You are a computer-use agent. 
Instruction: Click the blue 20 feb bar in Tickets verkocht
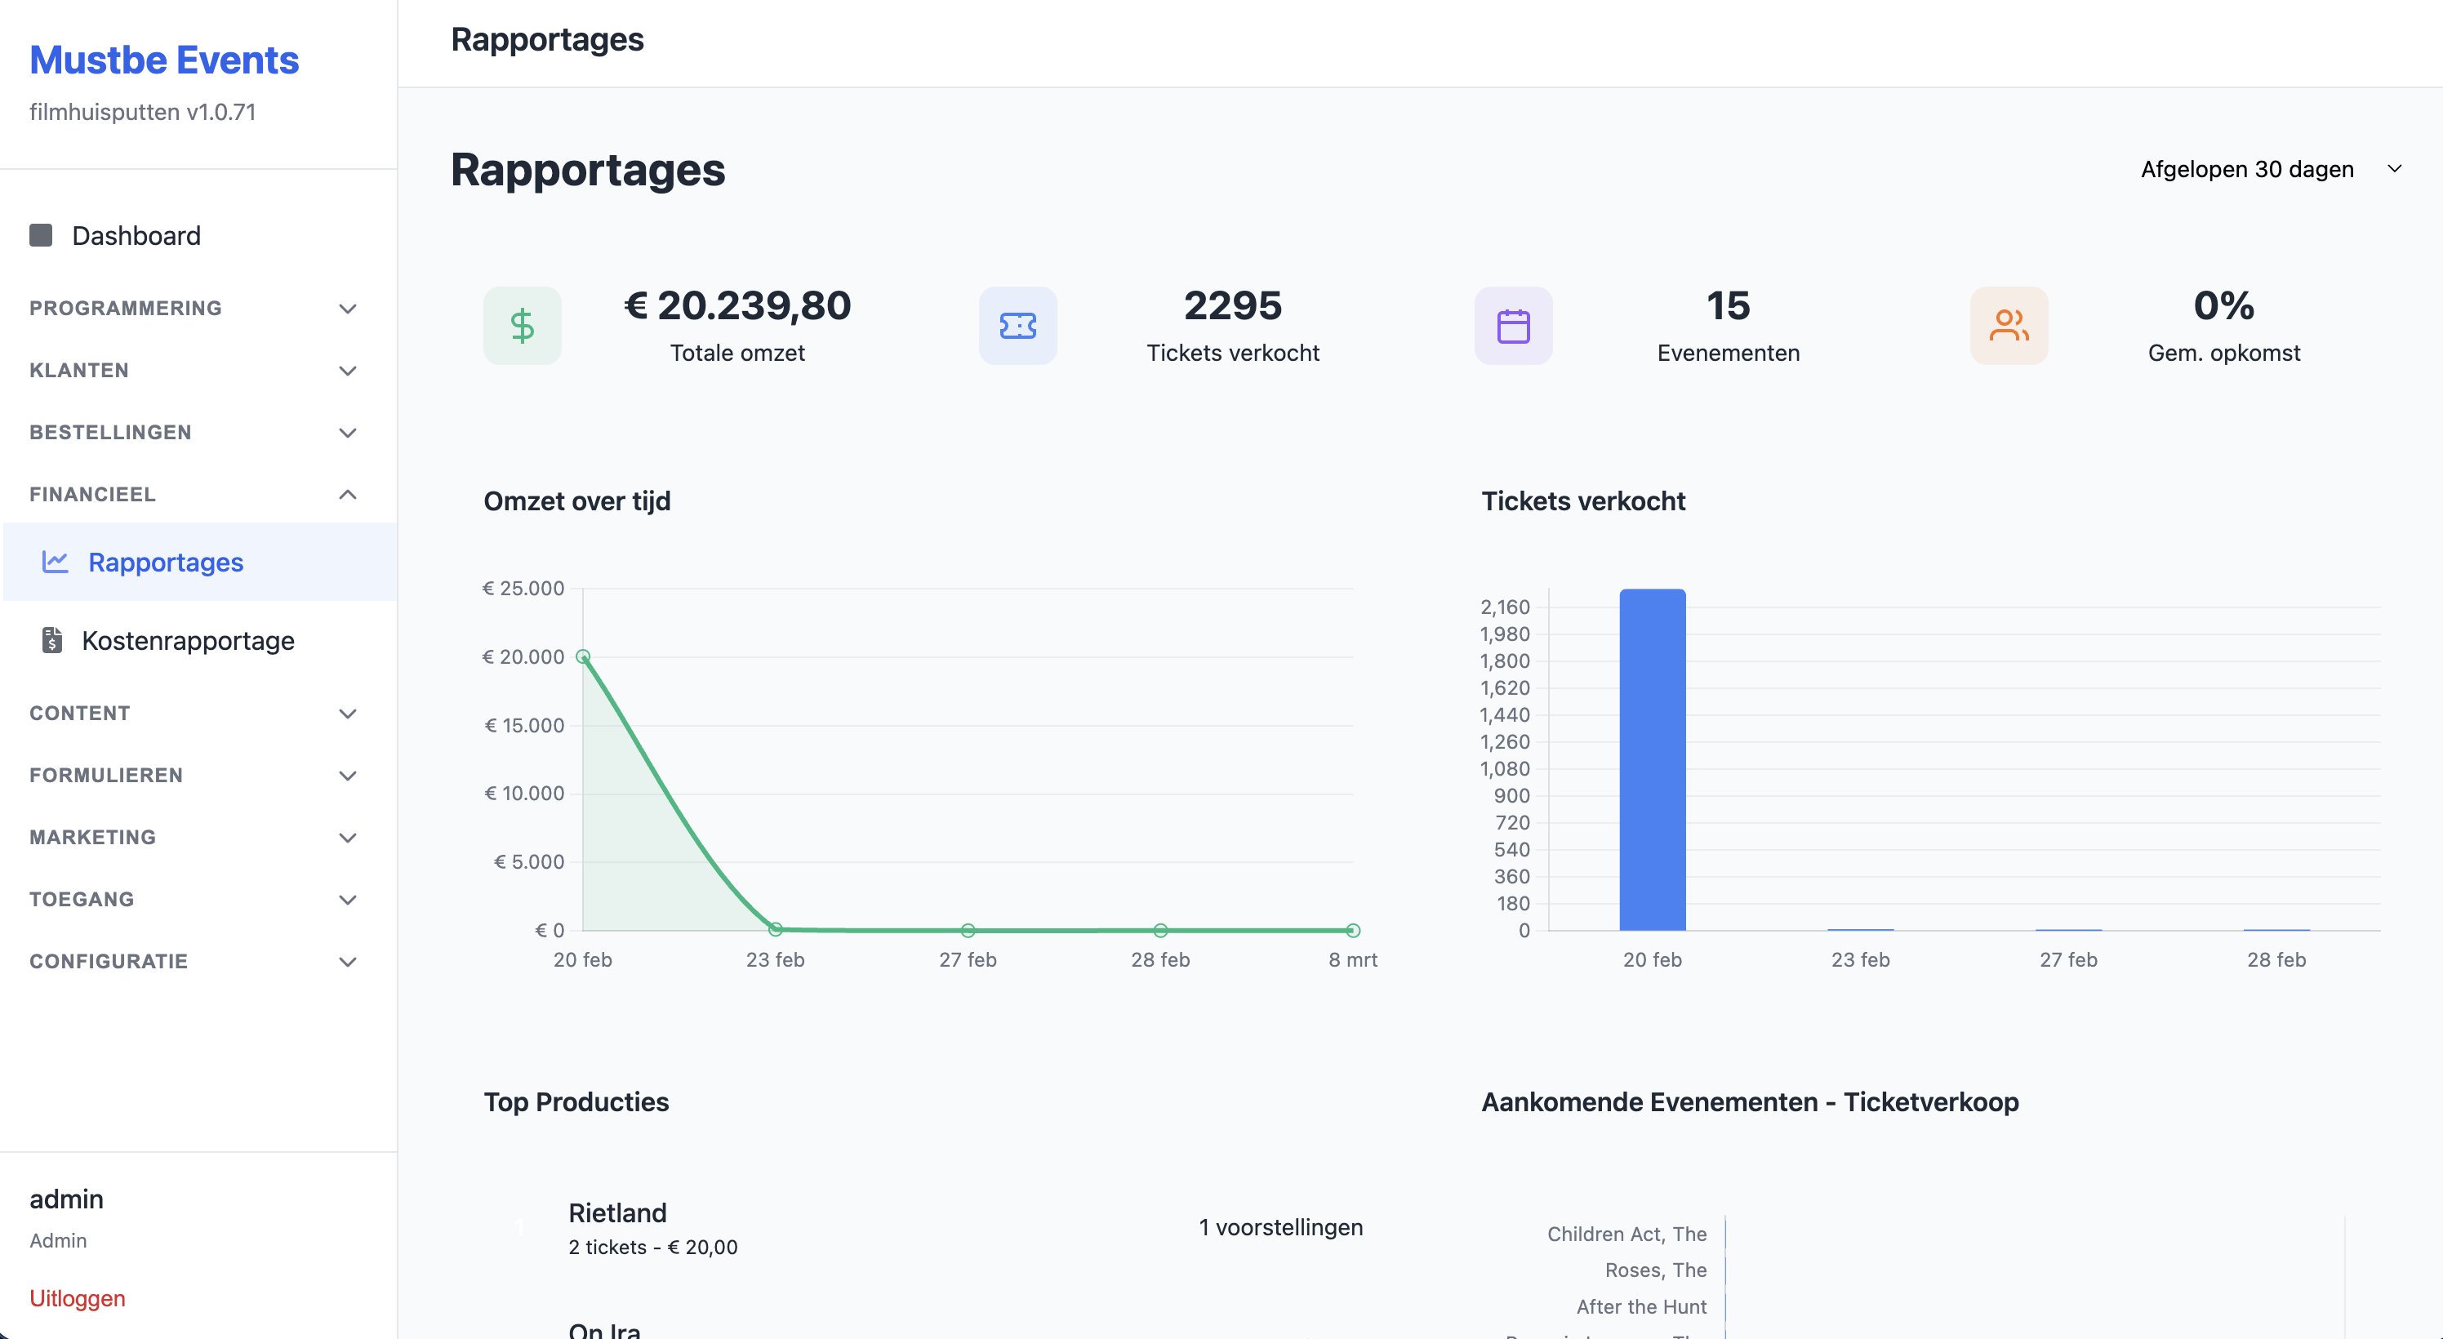coord(1653,758)
